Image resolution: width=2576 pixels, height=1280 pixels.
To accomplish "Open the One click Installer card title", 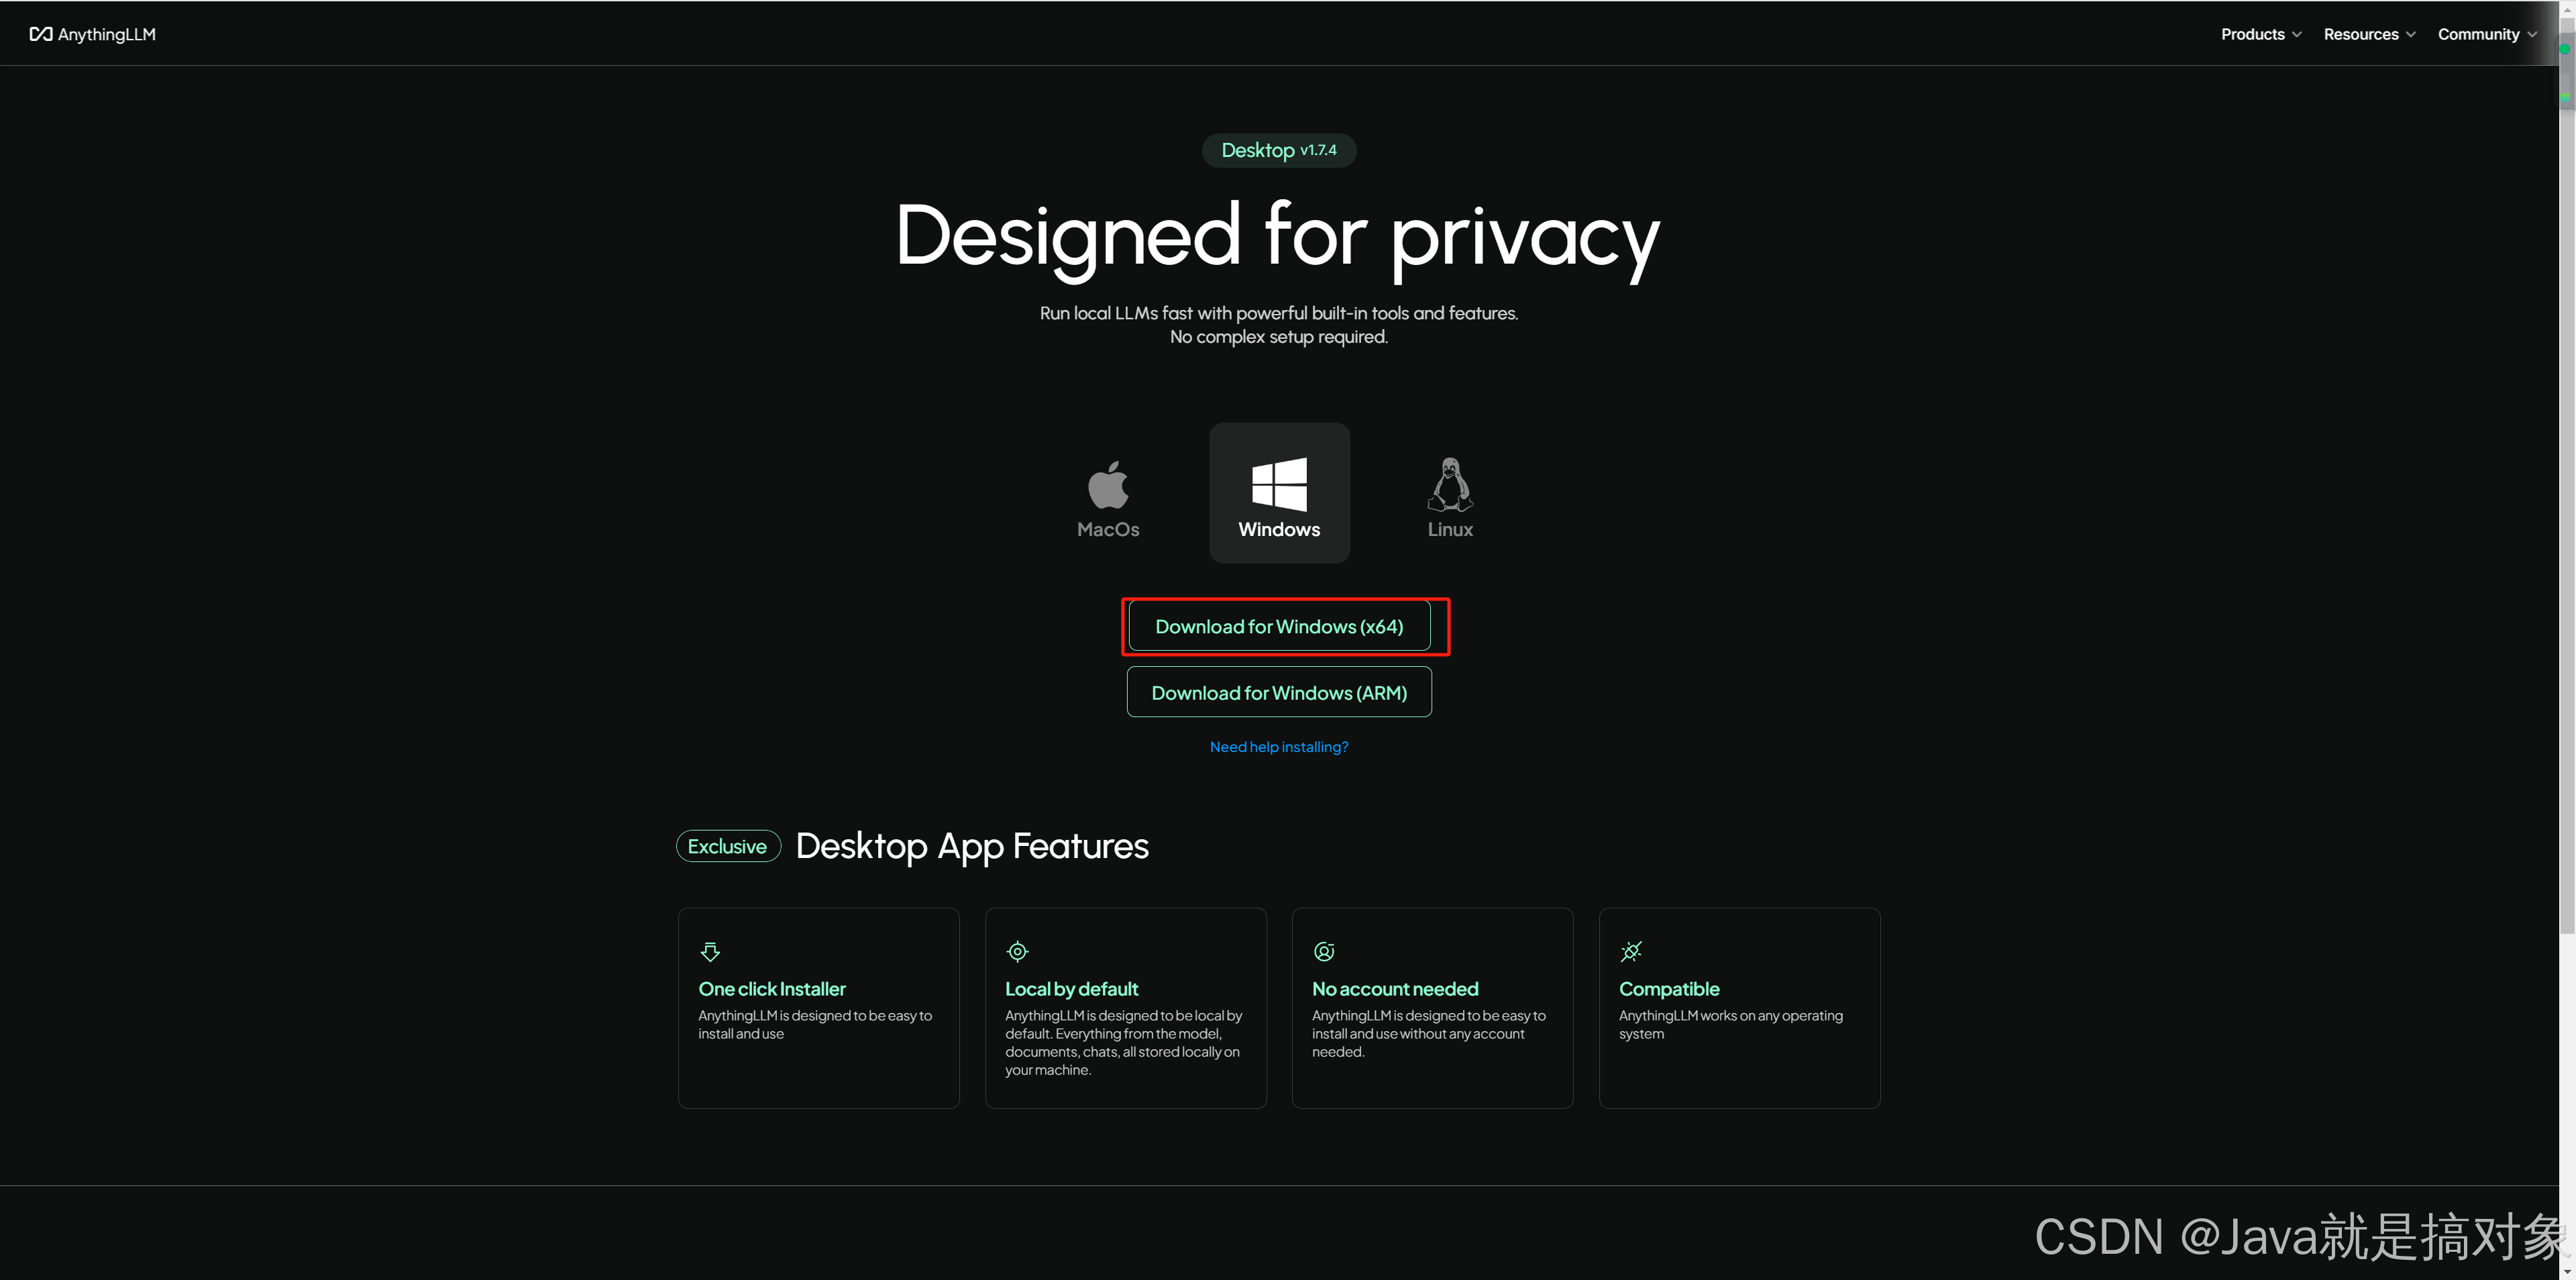I will (772, 989).
